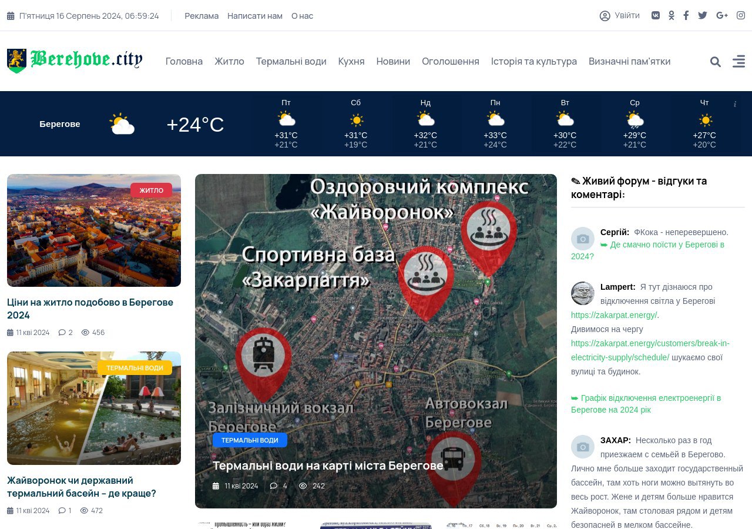
Task: Select Історія та культура in navigation
Action: click(533, 61)
